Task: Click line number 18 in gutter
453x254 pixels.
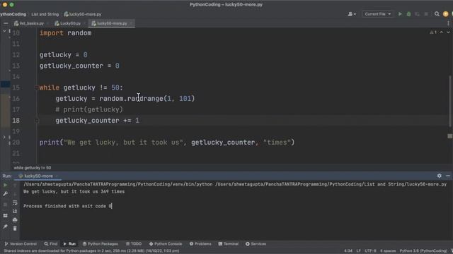Action: (x=16, y=121)
